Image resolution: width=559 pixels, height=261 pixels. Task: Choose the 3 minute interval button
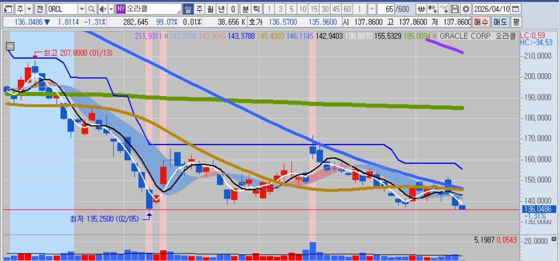(x=280, y=9)
